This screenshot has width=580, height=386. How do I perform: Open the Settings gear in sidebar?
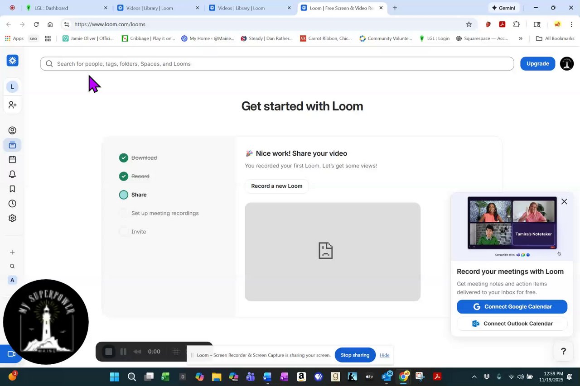[x=12, y=218]
